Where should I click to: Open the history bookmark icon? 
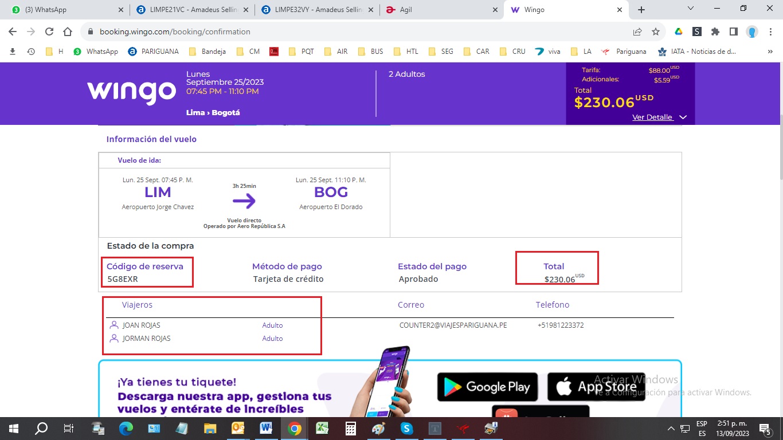point(31,52)
